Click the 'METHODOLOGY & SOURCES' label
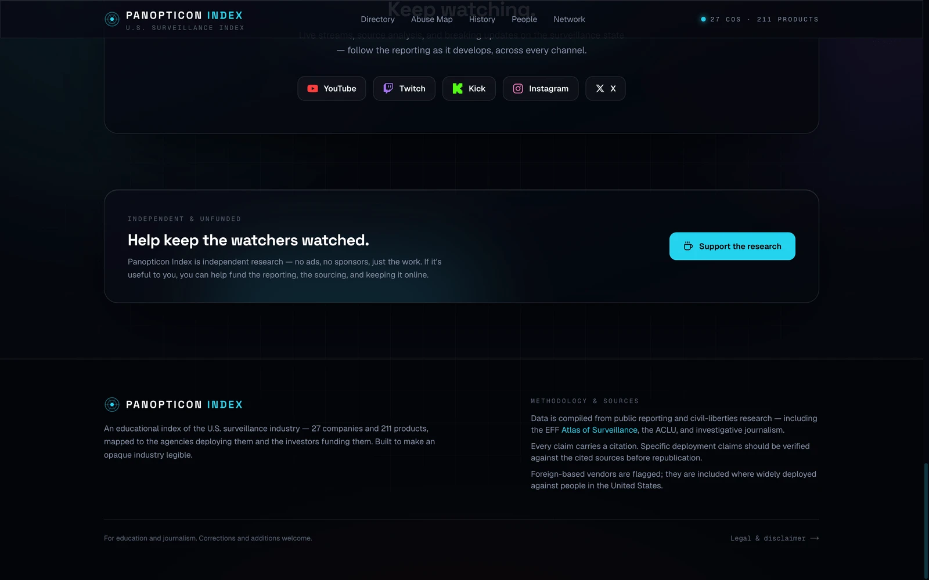Viewport: 929px width, 580px height. pyautogui.click(x=585, y=401)
